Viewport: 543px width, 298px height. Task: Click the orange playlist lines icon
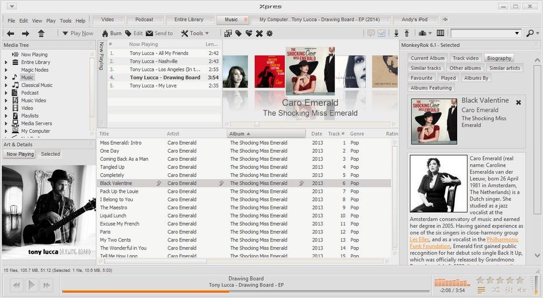point(481,290)
